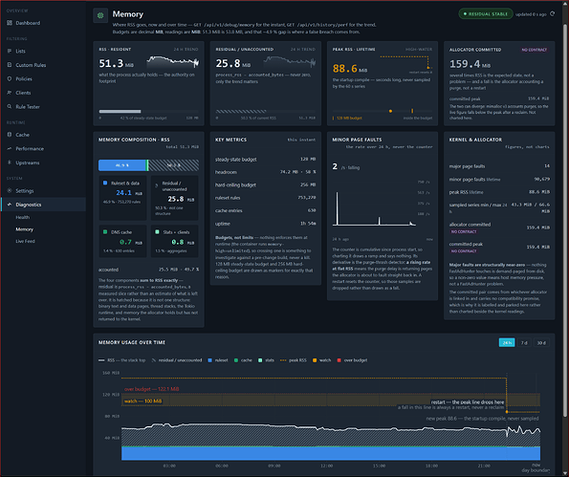
Task: Click the green DNS cache swatch
Action: point(105,231)
